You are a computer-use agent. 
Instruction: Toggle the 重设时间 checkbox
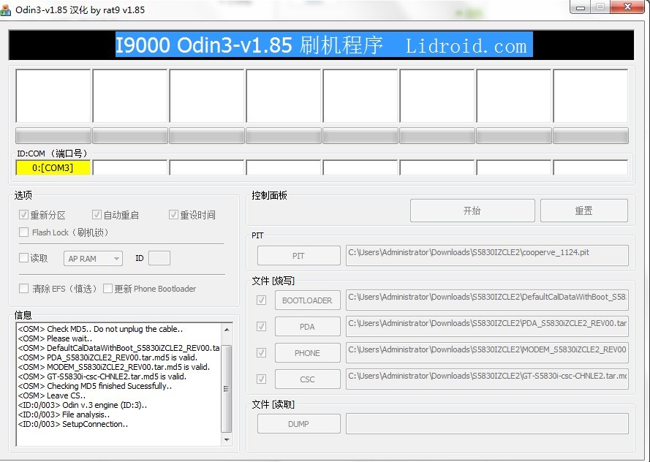[x=173, y=214]
